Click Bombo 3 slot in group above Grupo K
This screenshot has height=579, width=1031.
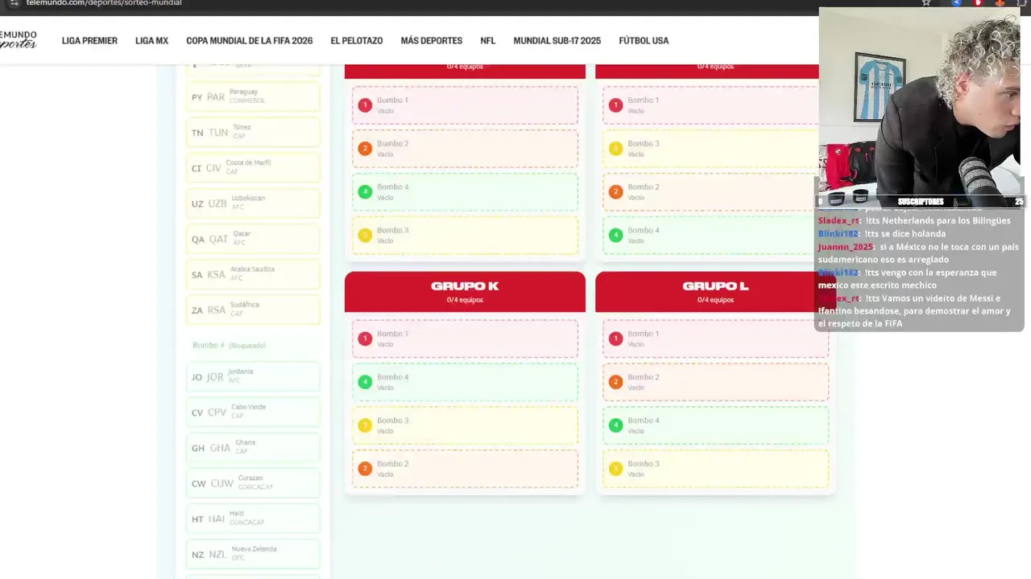[465, 236]
